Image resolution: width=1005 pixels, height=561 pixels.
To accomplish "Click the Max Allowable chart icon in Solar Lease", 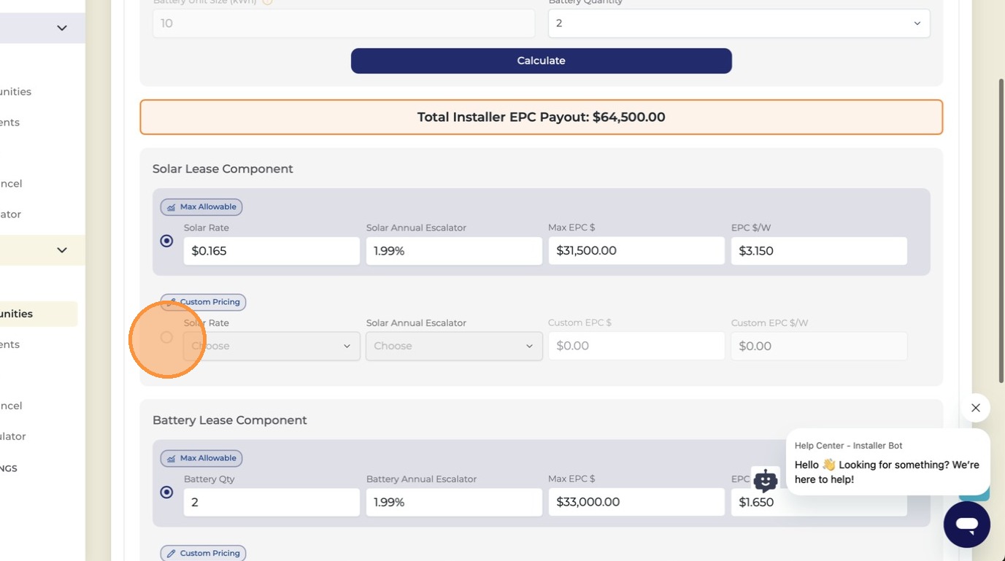I will click(x=171, y=207).
